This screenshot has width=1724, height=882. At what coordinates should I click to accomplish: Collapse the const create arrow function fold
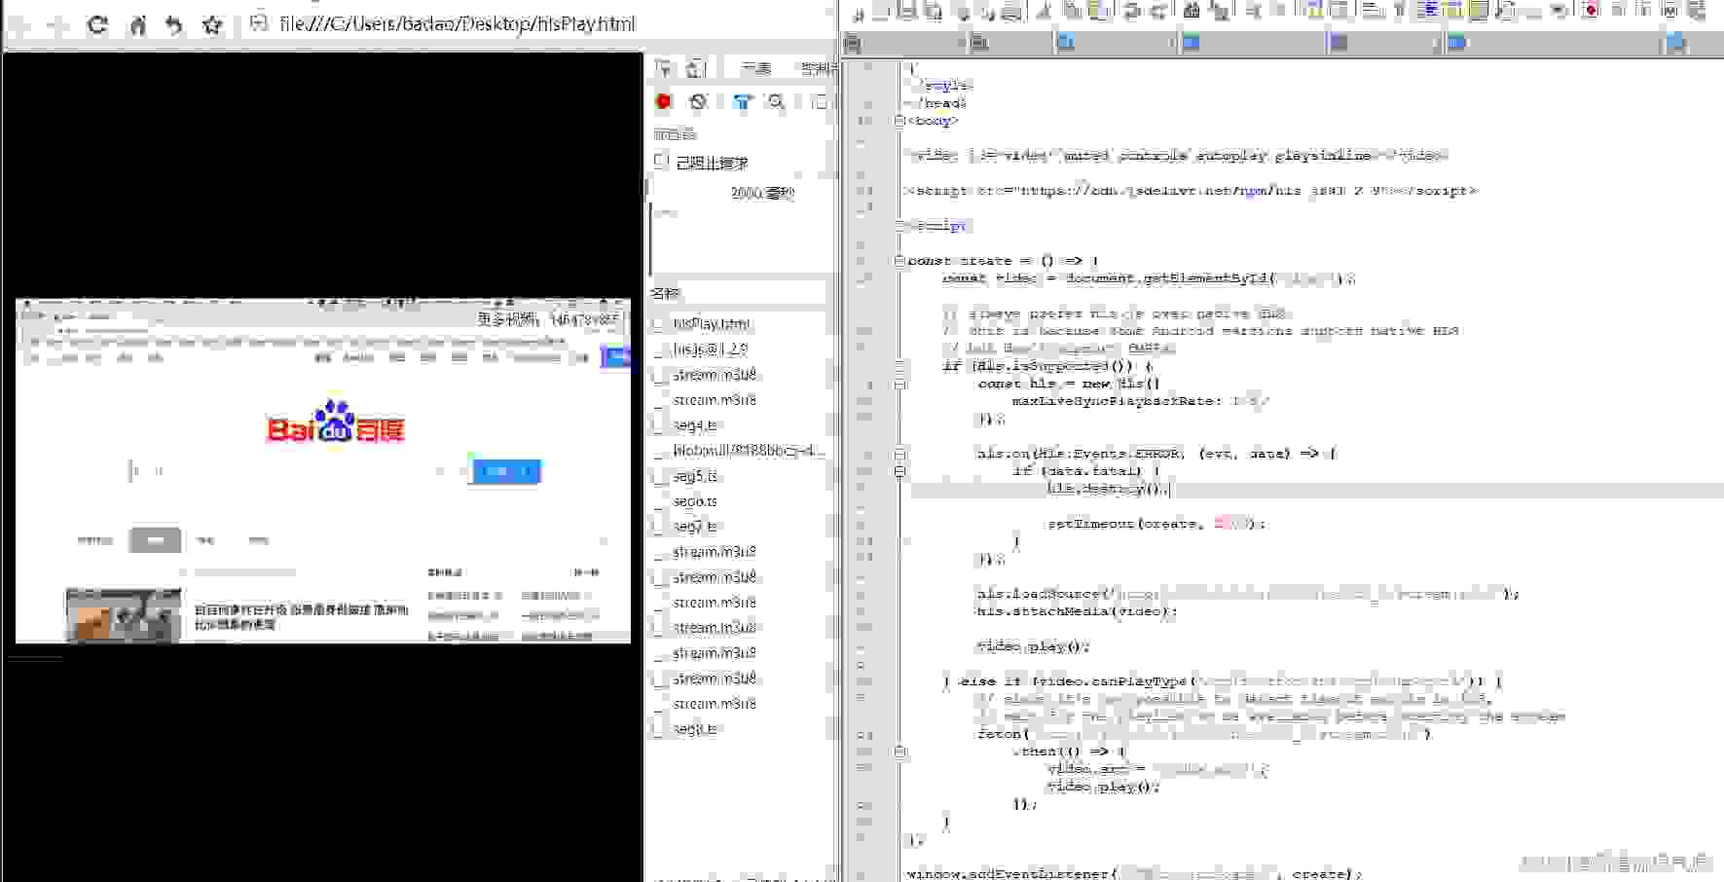pos(899,261)
